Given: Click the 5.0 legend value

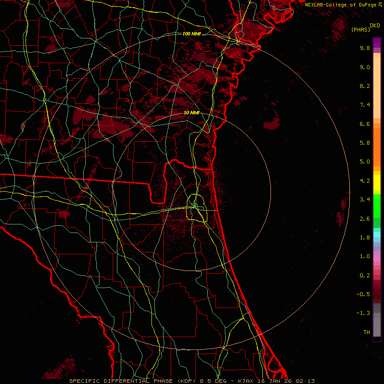Looking at the screenshot, I should tap(365, 162).
